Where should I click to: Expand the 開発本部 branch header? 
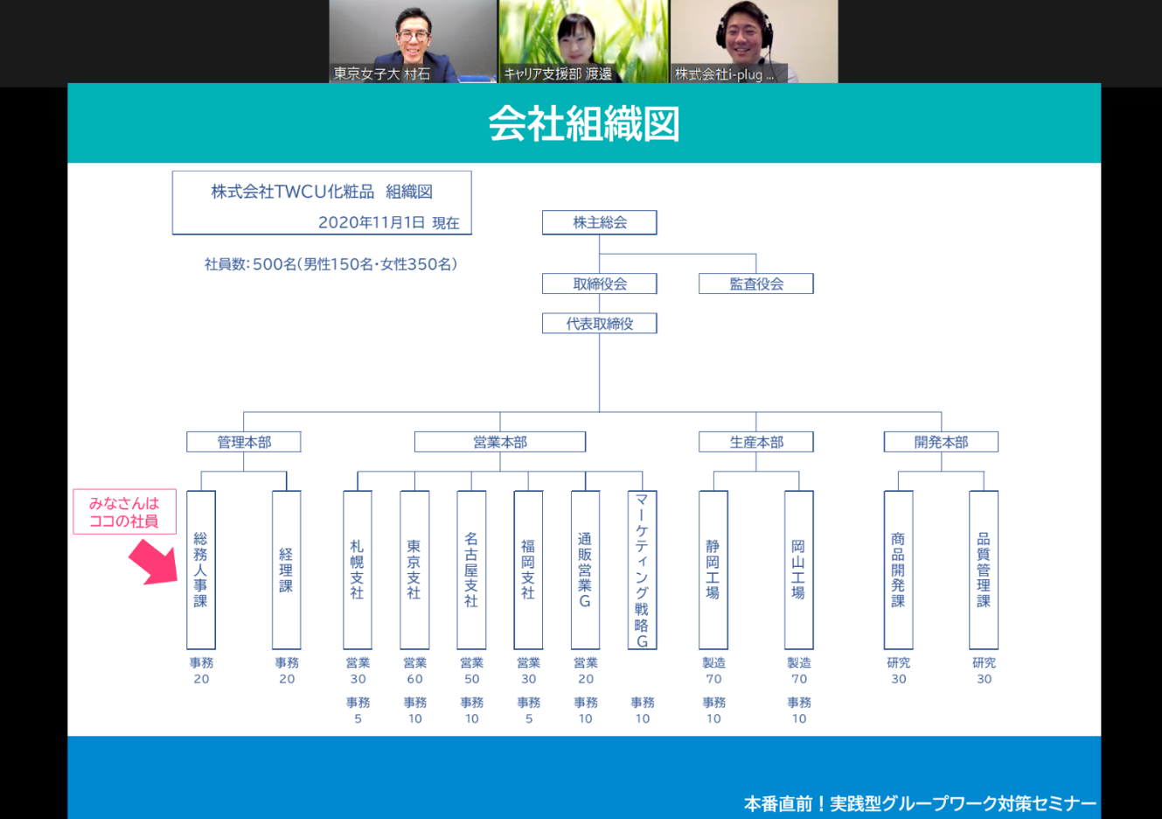(x=940, y=442)
